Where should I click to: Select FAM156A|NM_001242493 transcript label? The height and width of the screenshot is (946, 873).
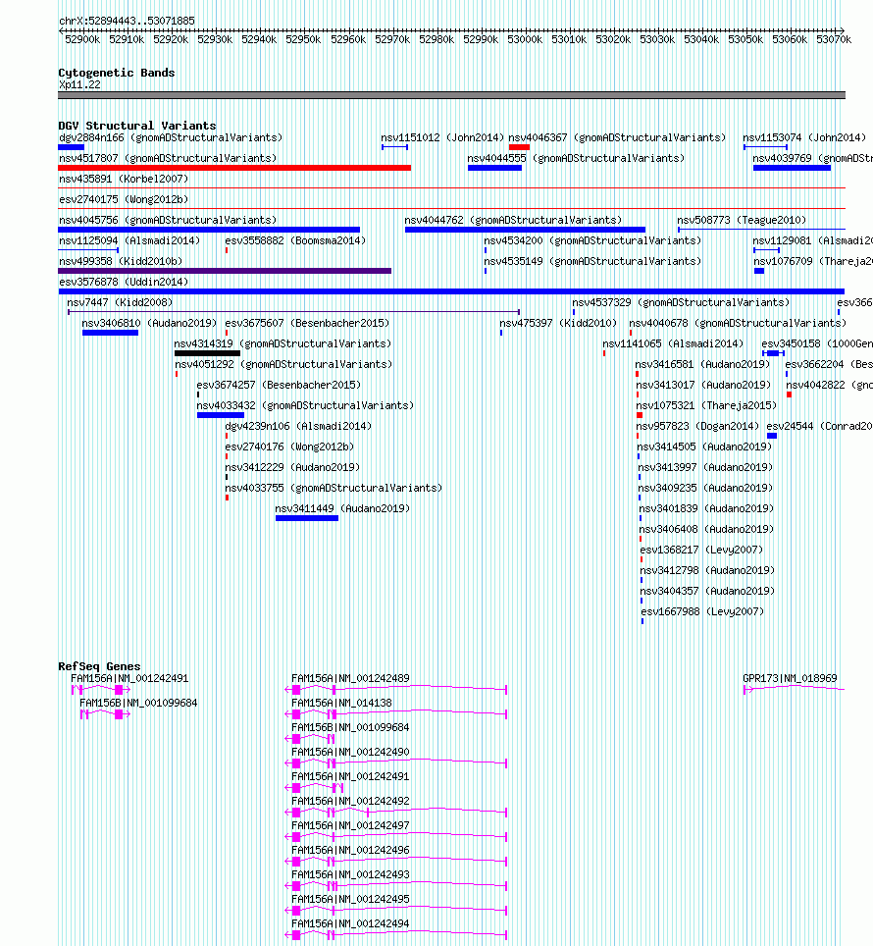point(350,874)
